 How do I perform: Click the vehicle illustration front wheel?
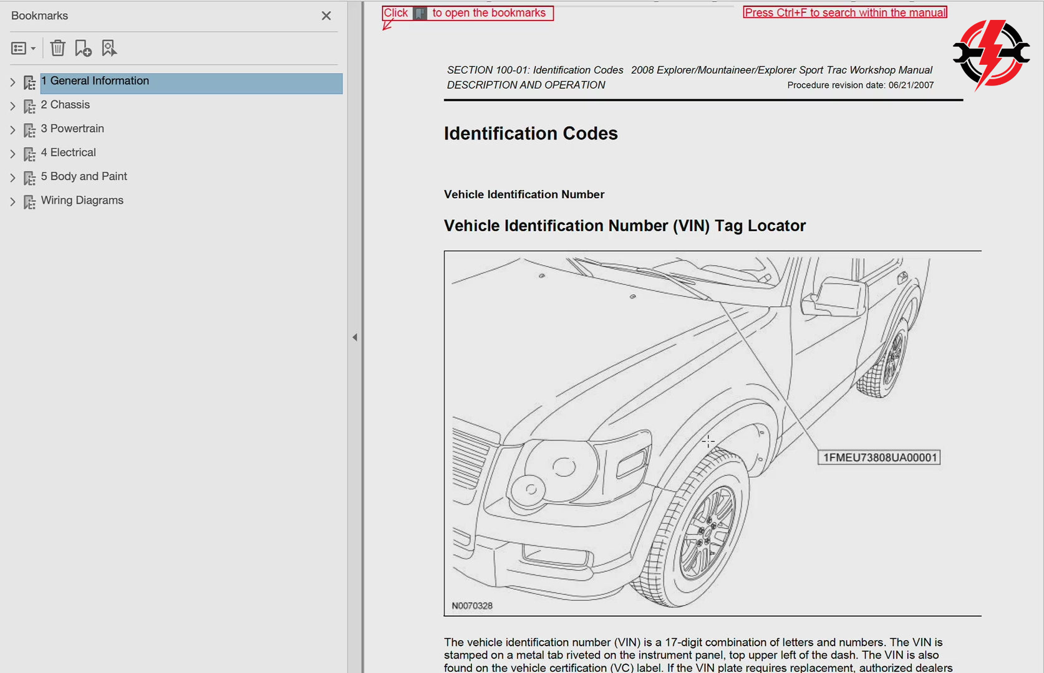click(697, 529)
